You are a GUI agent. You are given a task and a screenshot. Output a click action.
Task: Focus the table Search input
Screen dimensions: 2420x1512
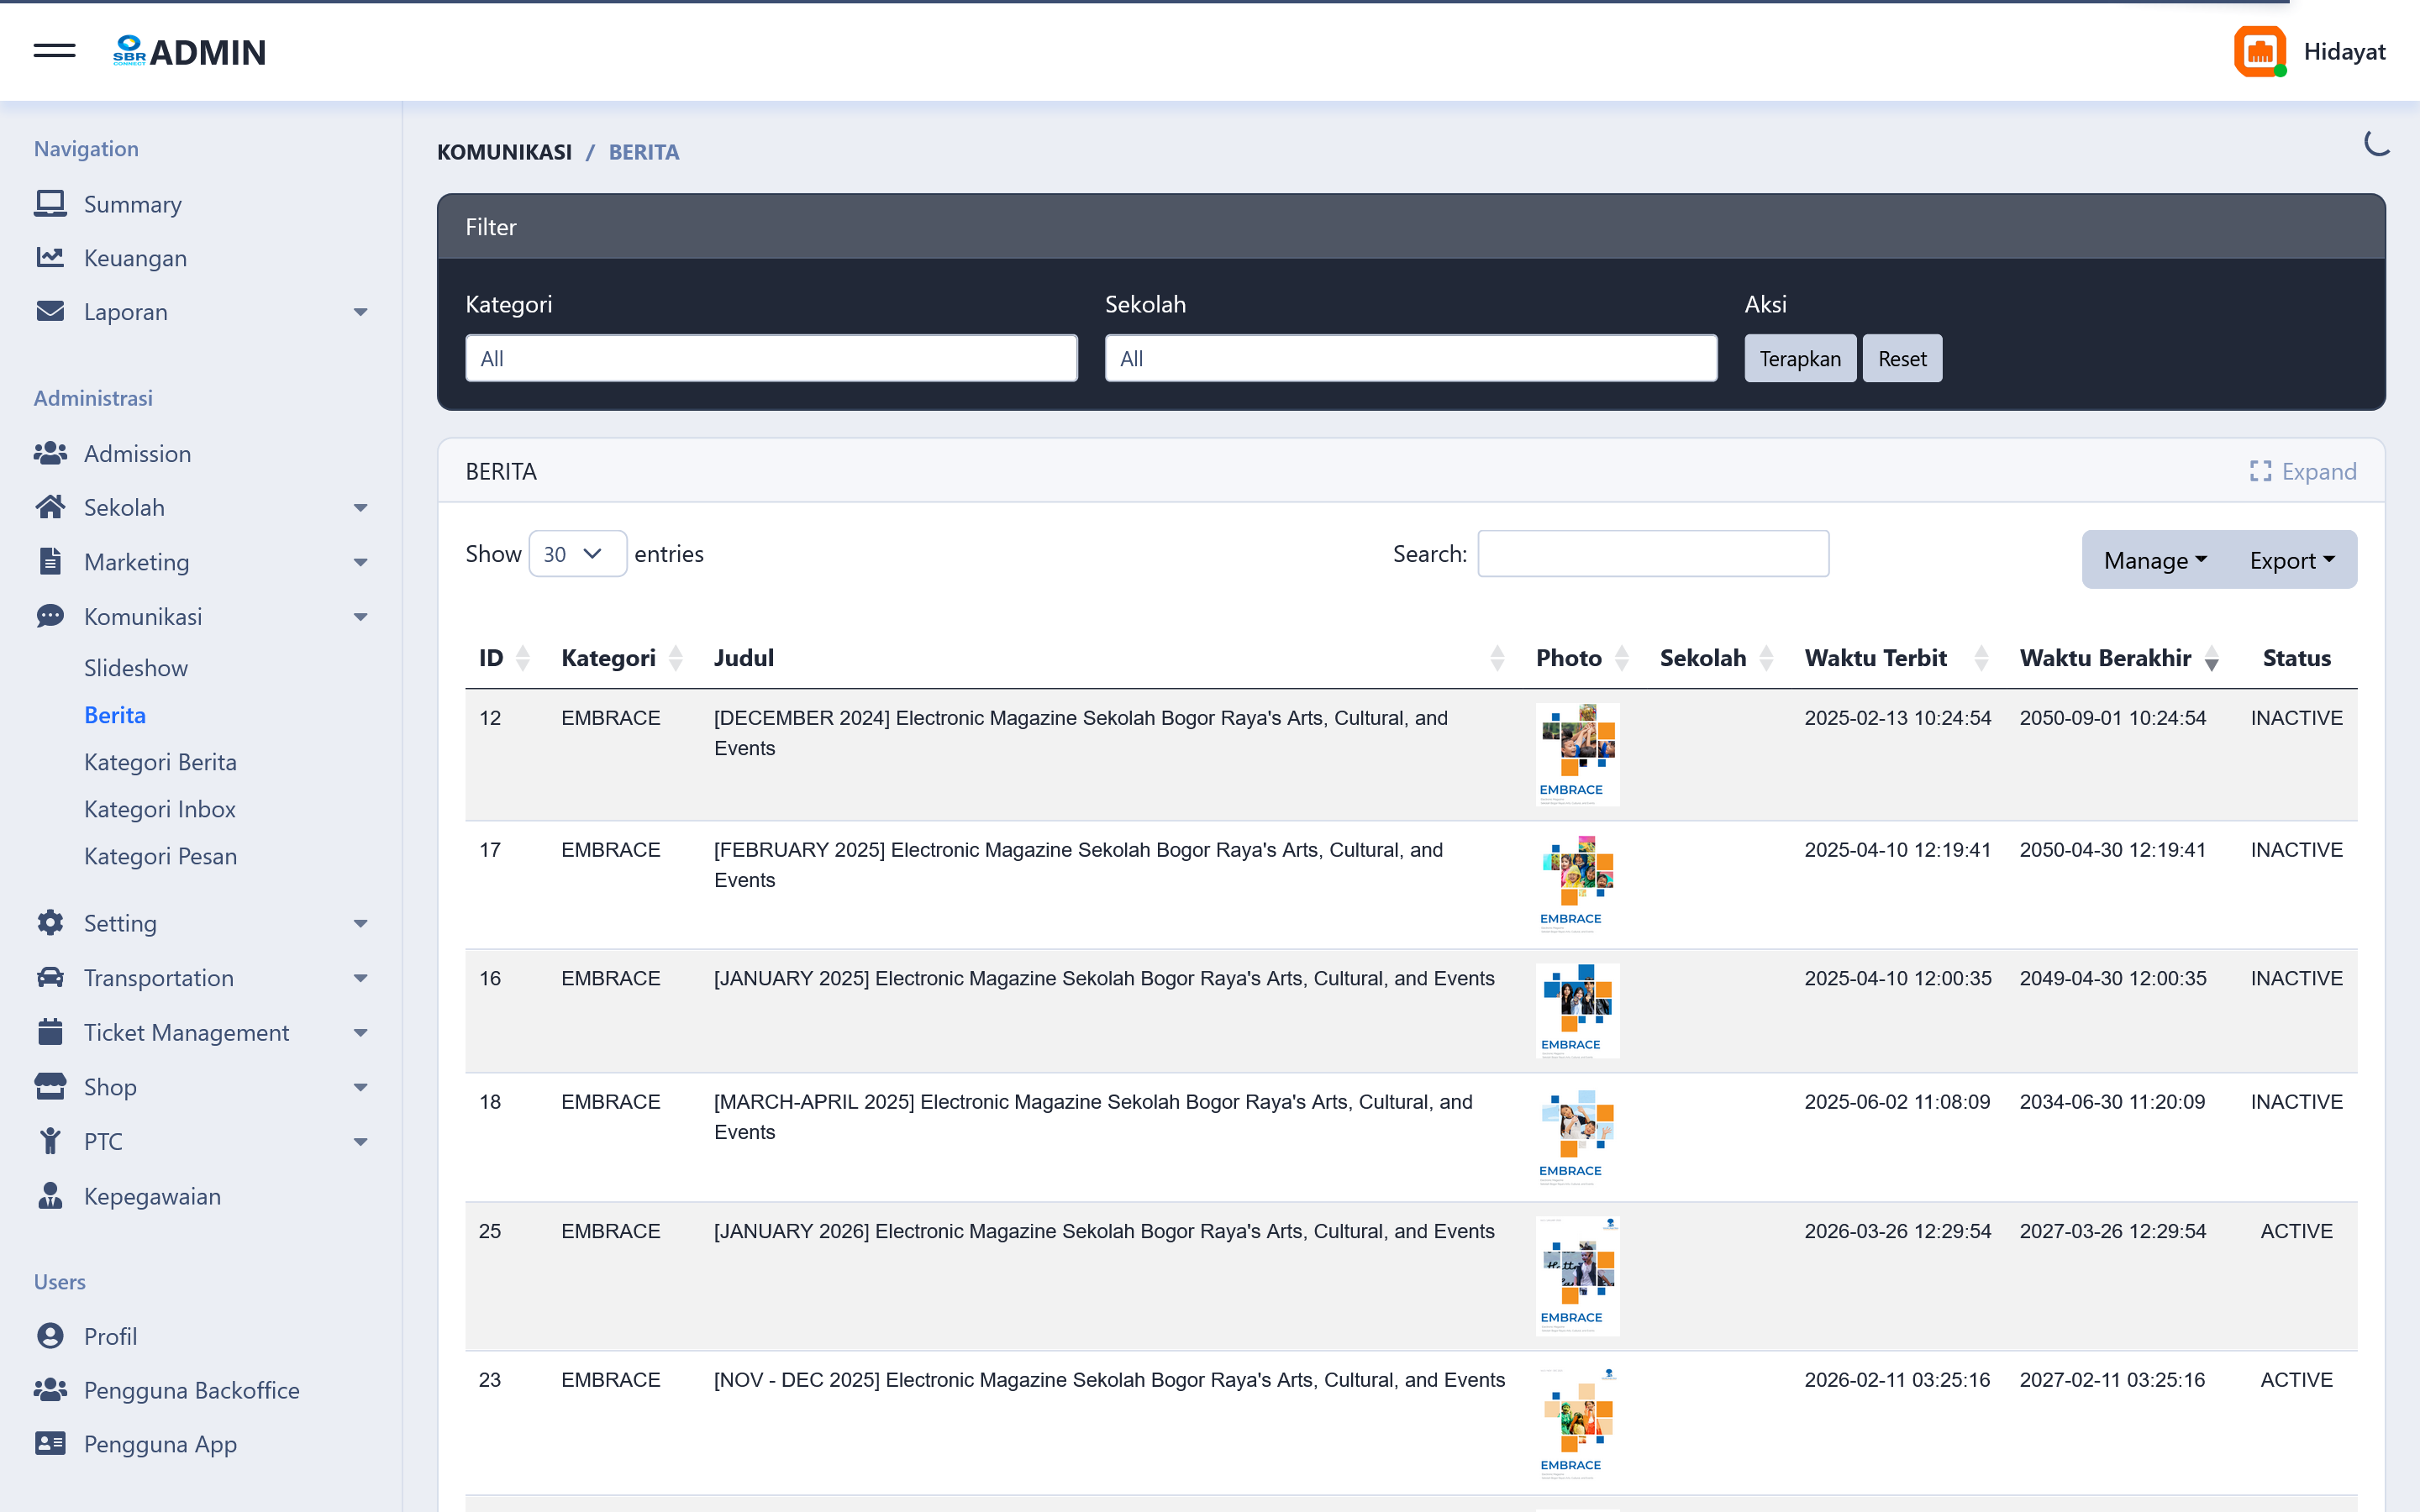(x=1653, y=553)
